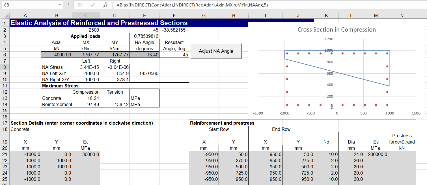Click the Cancel X icon in formula bar
The width and height of the screenshot is (427, 185).
[x=80, y=5]
